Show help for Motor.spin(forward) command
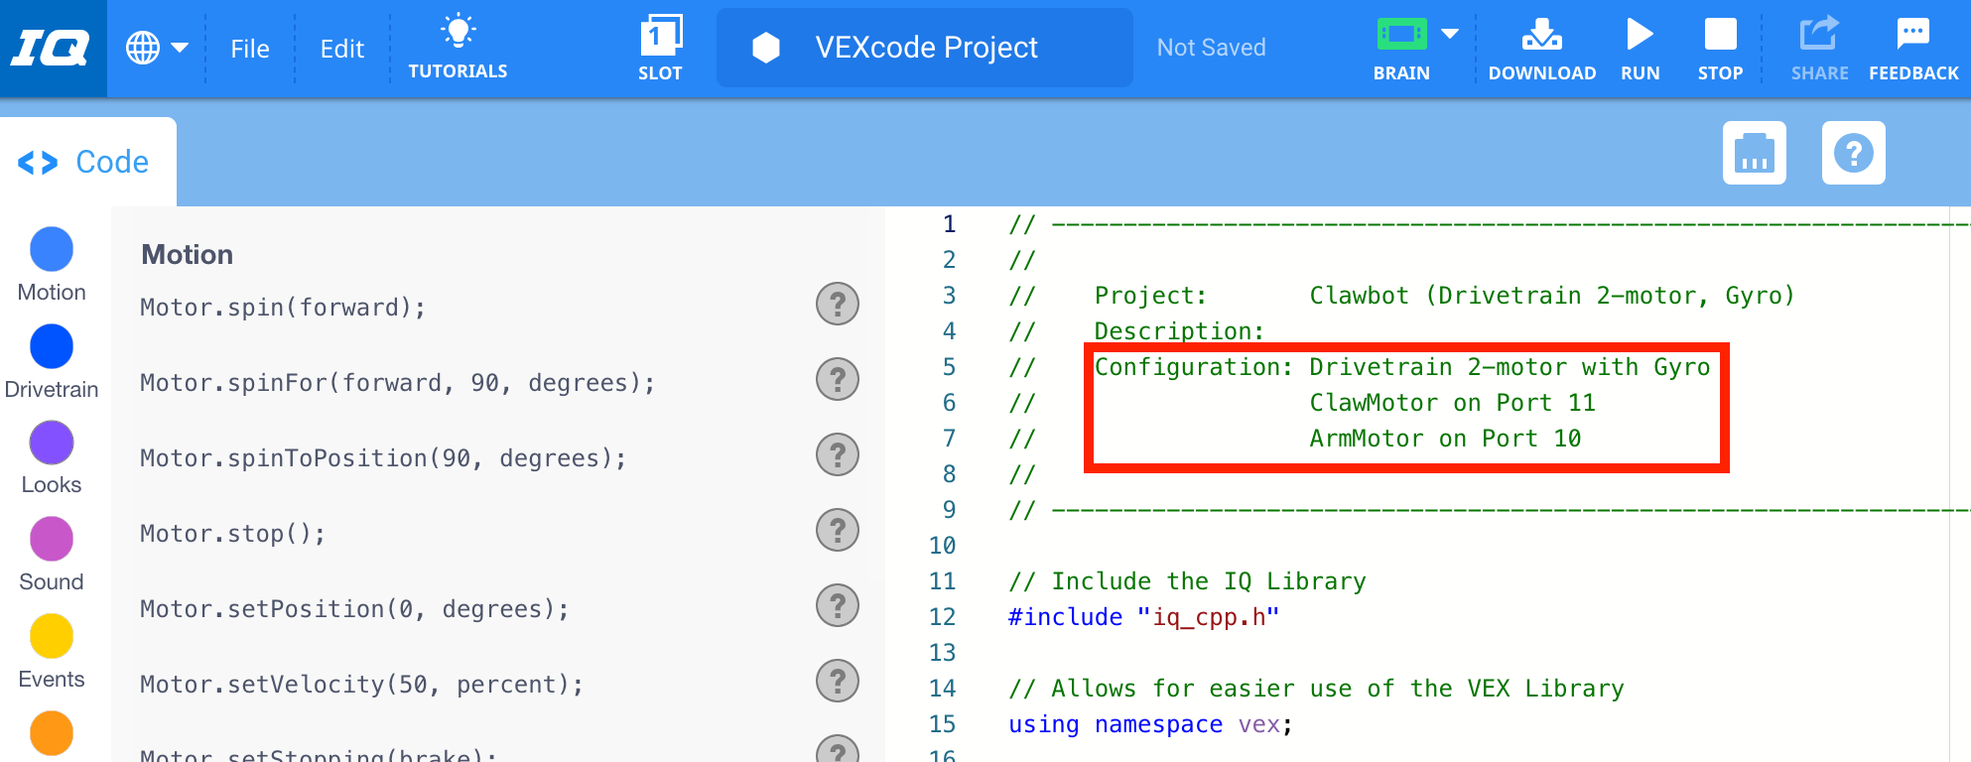The width and height of the screenshot is (1971, 762). tap(837, 304)
